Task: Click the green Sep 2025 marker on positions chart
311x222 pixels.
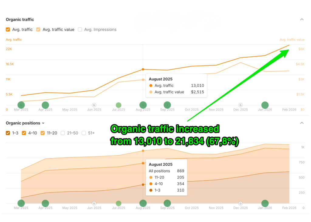Action: point(167,203)
